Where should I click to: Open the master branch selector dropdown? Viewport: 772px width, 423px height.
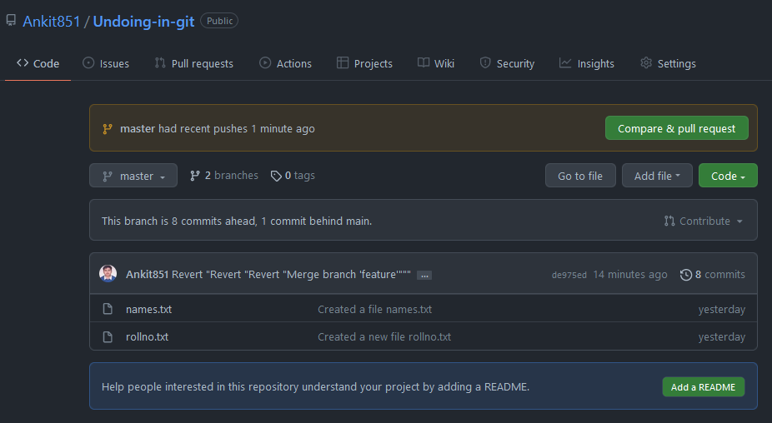pos(133,176)
